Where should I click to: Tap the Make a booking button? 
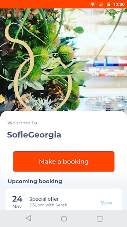64,161
